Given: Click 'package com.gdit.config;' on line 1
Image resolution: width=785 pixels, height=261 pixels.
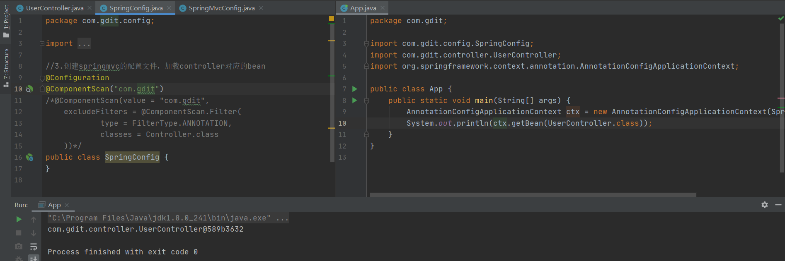Looking at the screenshot, I should (100, 21).
